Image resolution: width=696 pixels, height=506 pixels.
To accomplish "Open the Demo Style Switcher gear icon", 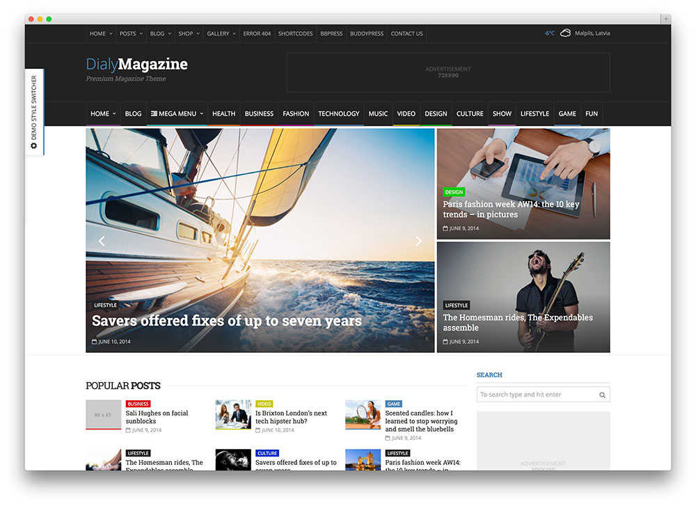I will [33, 145].
